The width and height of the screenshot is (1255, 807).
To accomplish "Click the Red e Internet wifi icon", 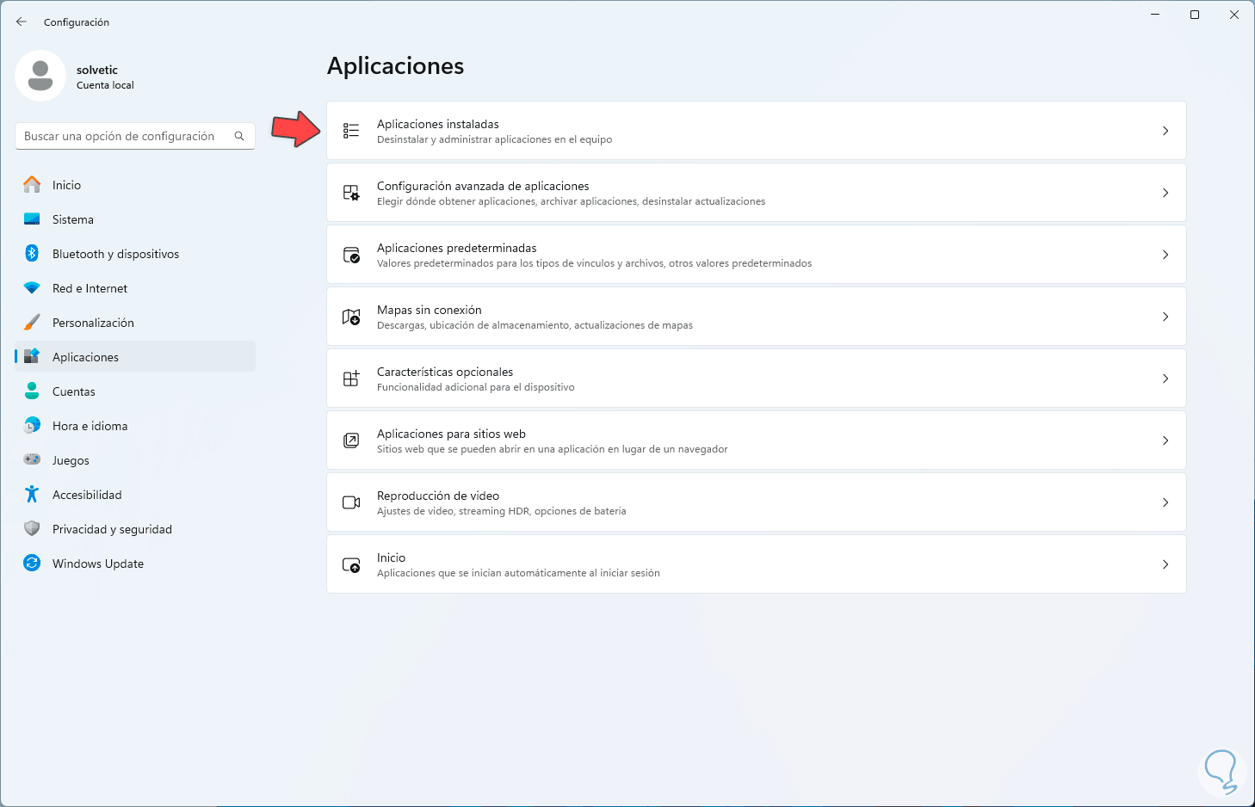I will pyautogui.click(x=32, y=288).
